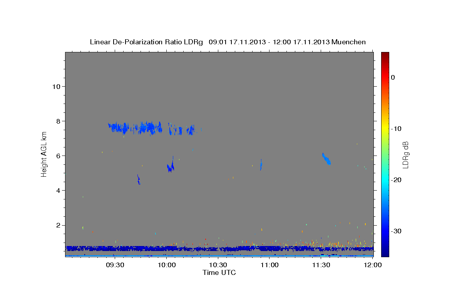Click the colorbar value 0
462x308 pixels.
coord(393,77)
